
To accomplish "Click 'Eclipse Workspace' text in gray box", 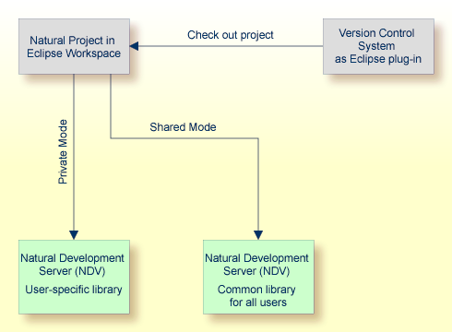I will pos(74,53).
